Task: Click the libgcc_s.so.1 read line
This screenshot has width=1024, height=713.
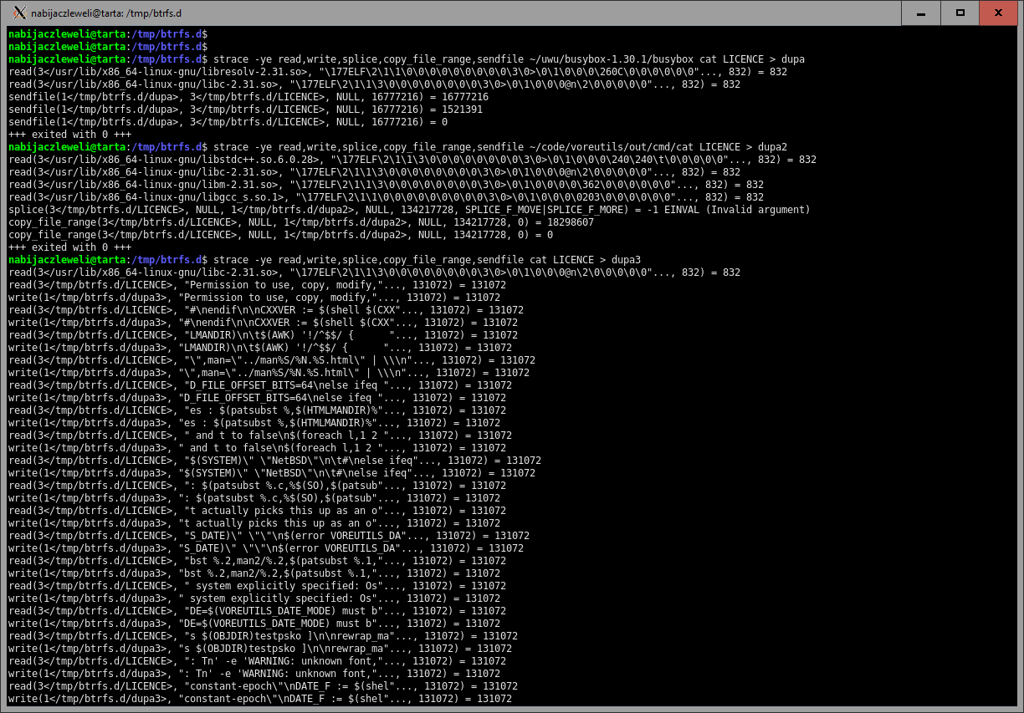Action: click(x=386, y=197)
